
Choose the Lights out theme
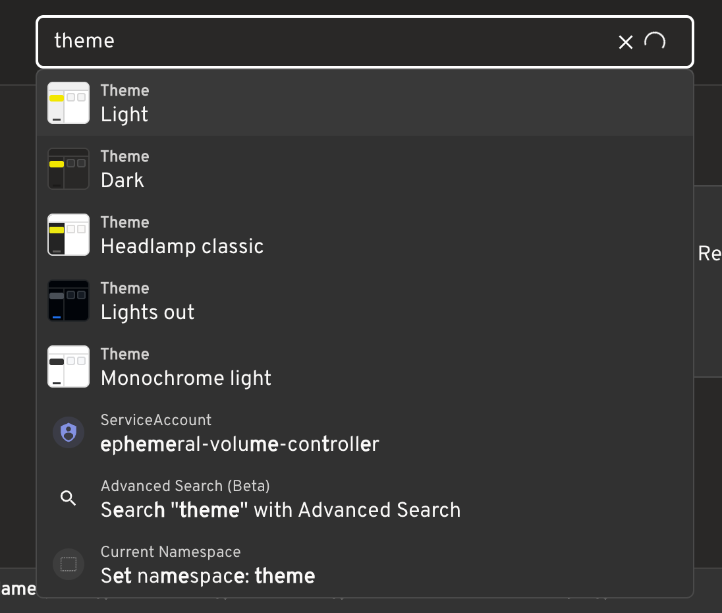click(365, 301)
